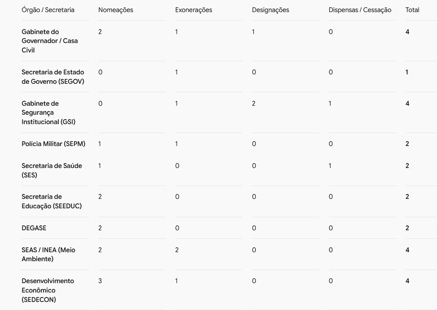
Task: Click Secretaria de Estado de Governo (SEGOV) cell
Action: tap(53, 77)
